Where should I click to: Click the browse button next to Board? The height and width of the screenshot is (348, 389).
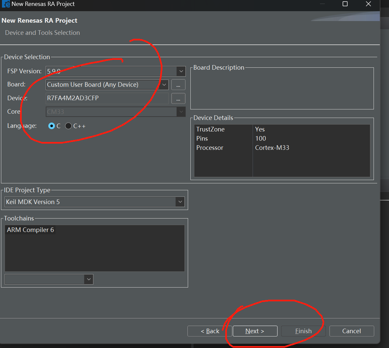point(178,85)
